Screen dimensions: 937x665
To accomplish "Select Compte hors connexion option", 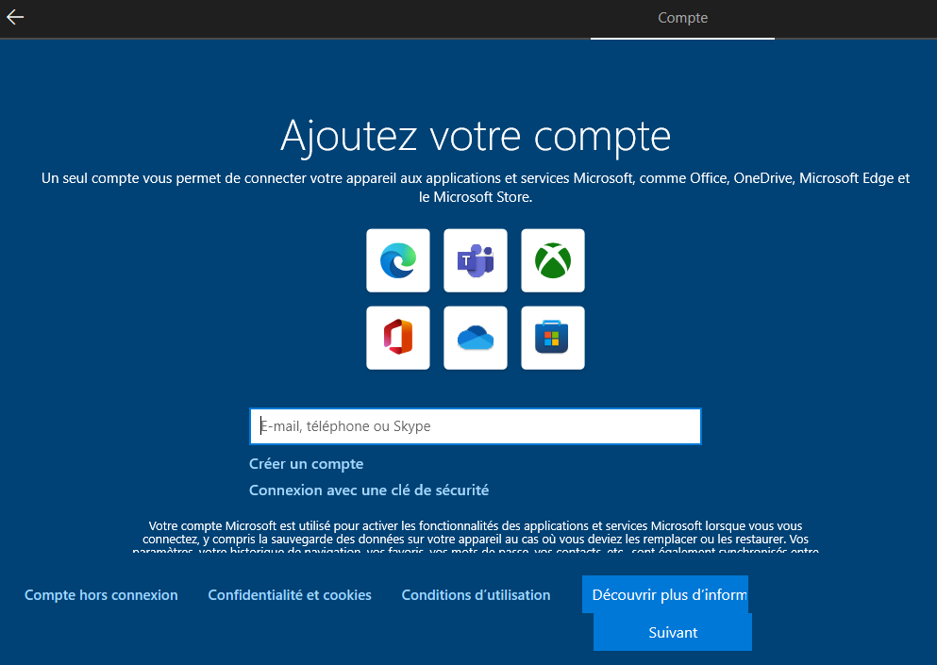I will click(x=101, y=595).
